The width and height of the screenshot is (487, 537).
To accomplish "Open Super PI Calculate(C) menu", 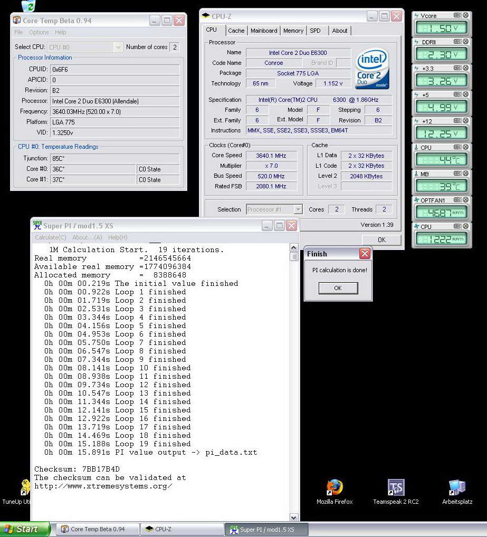I will 50,237.
